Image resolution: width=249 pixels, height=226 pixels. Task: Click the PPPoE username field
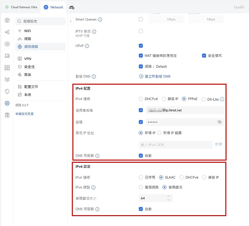[x=185, y=110]
